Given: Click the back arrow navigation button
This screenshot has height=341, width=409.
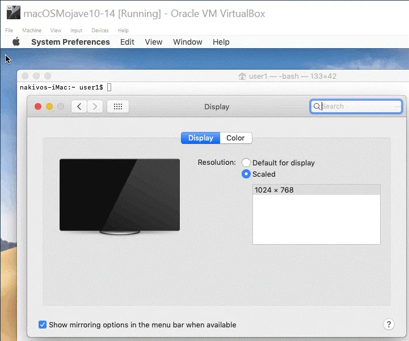Looking at the screenshot, I should point(79,106).
